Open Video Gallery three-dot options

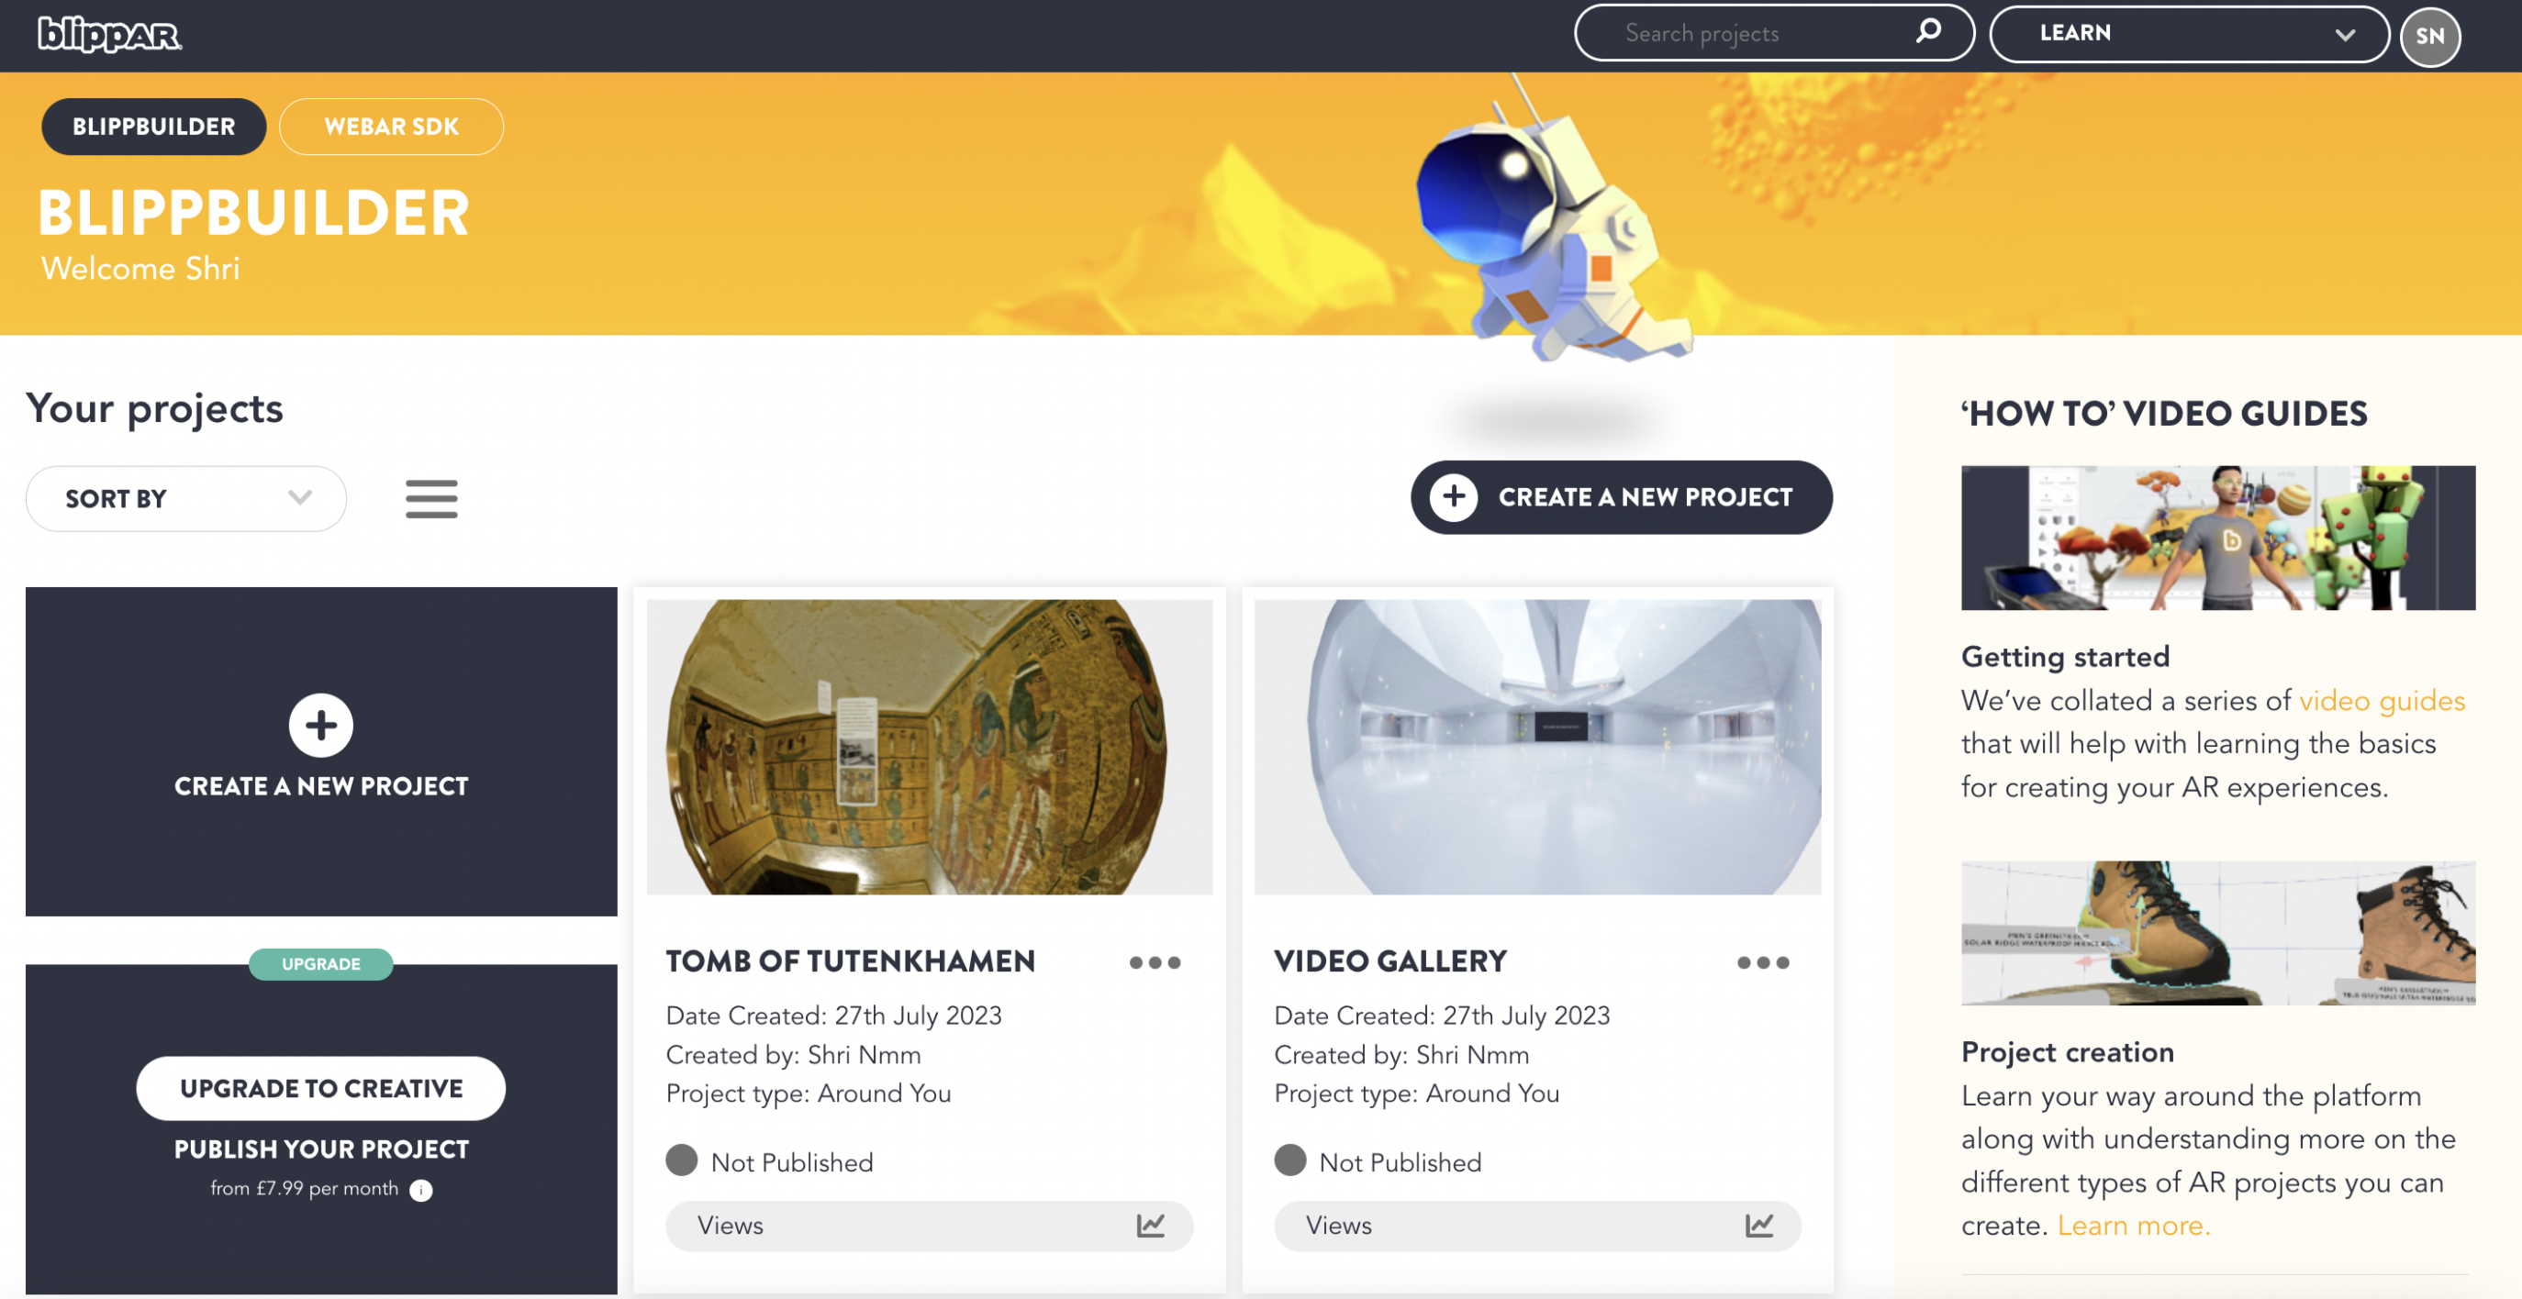(1763, 962)
